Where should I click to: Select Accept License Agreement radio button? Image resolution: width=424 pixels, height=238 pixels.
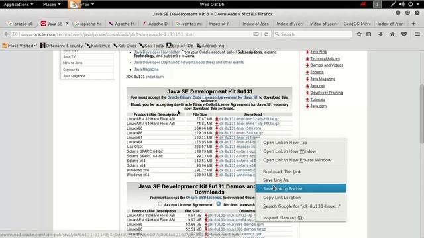160,204
